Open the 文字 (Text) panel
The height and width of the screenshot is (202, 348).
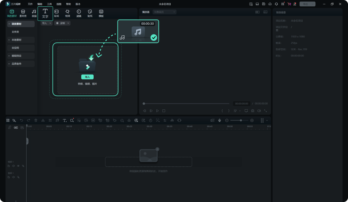45,14
